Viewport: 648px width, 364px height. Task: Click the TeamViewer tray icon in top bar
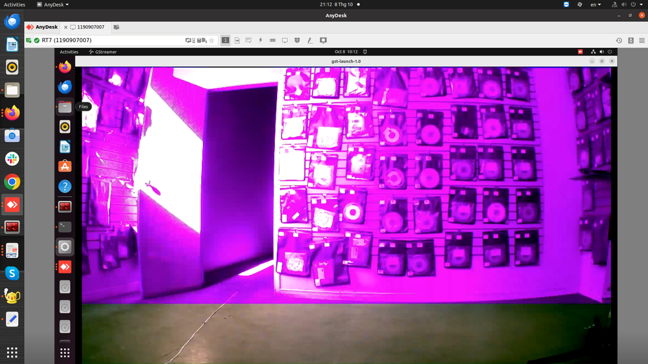point(566,4)
